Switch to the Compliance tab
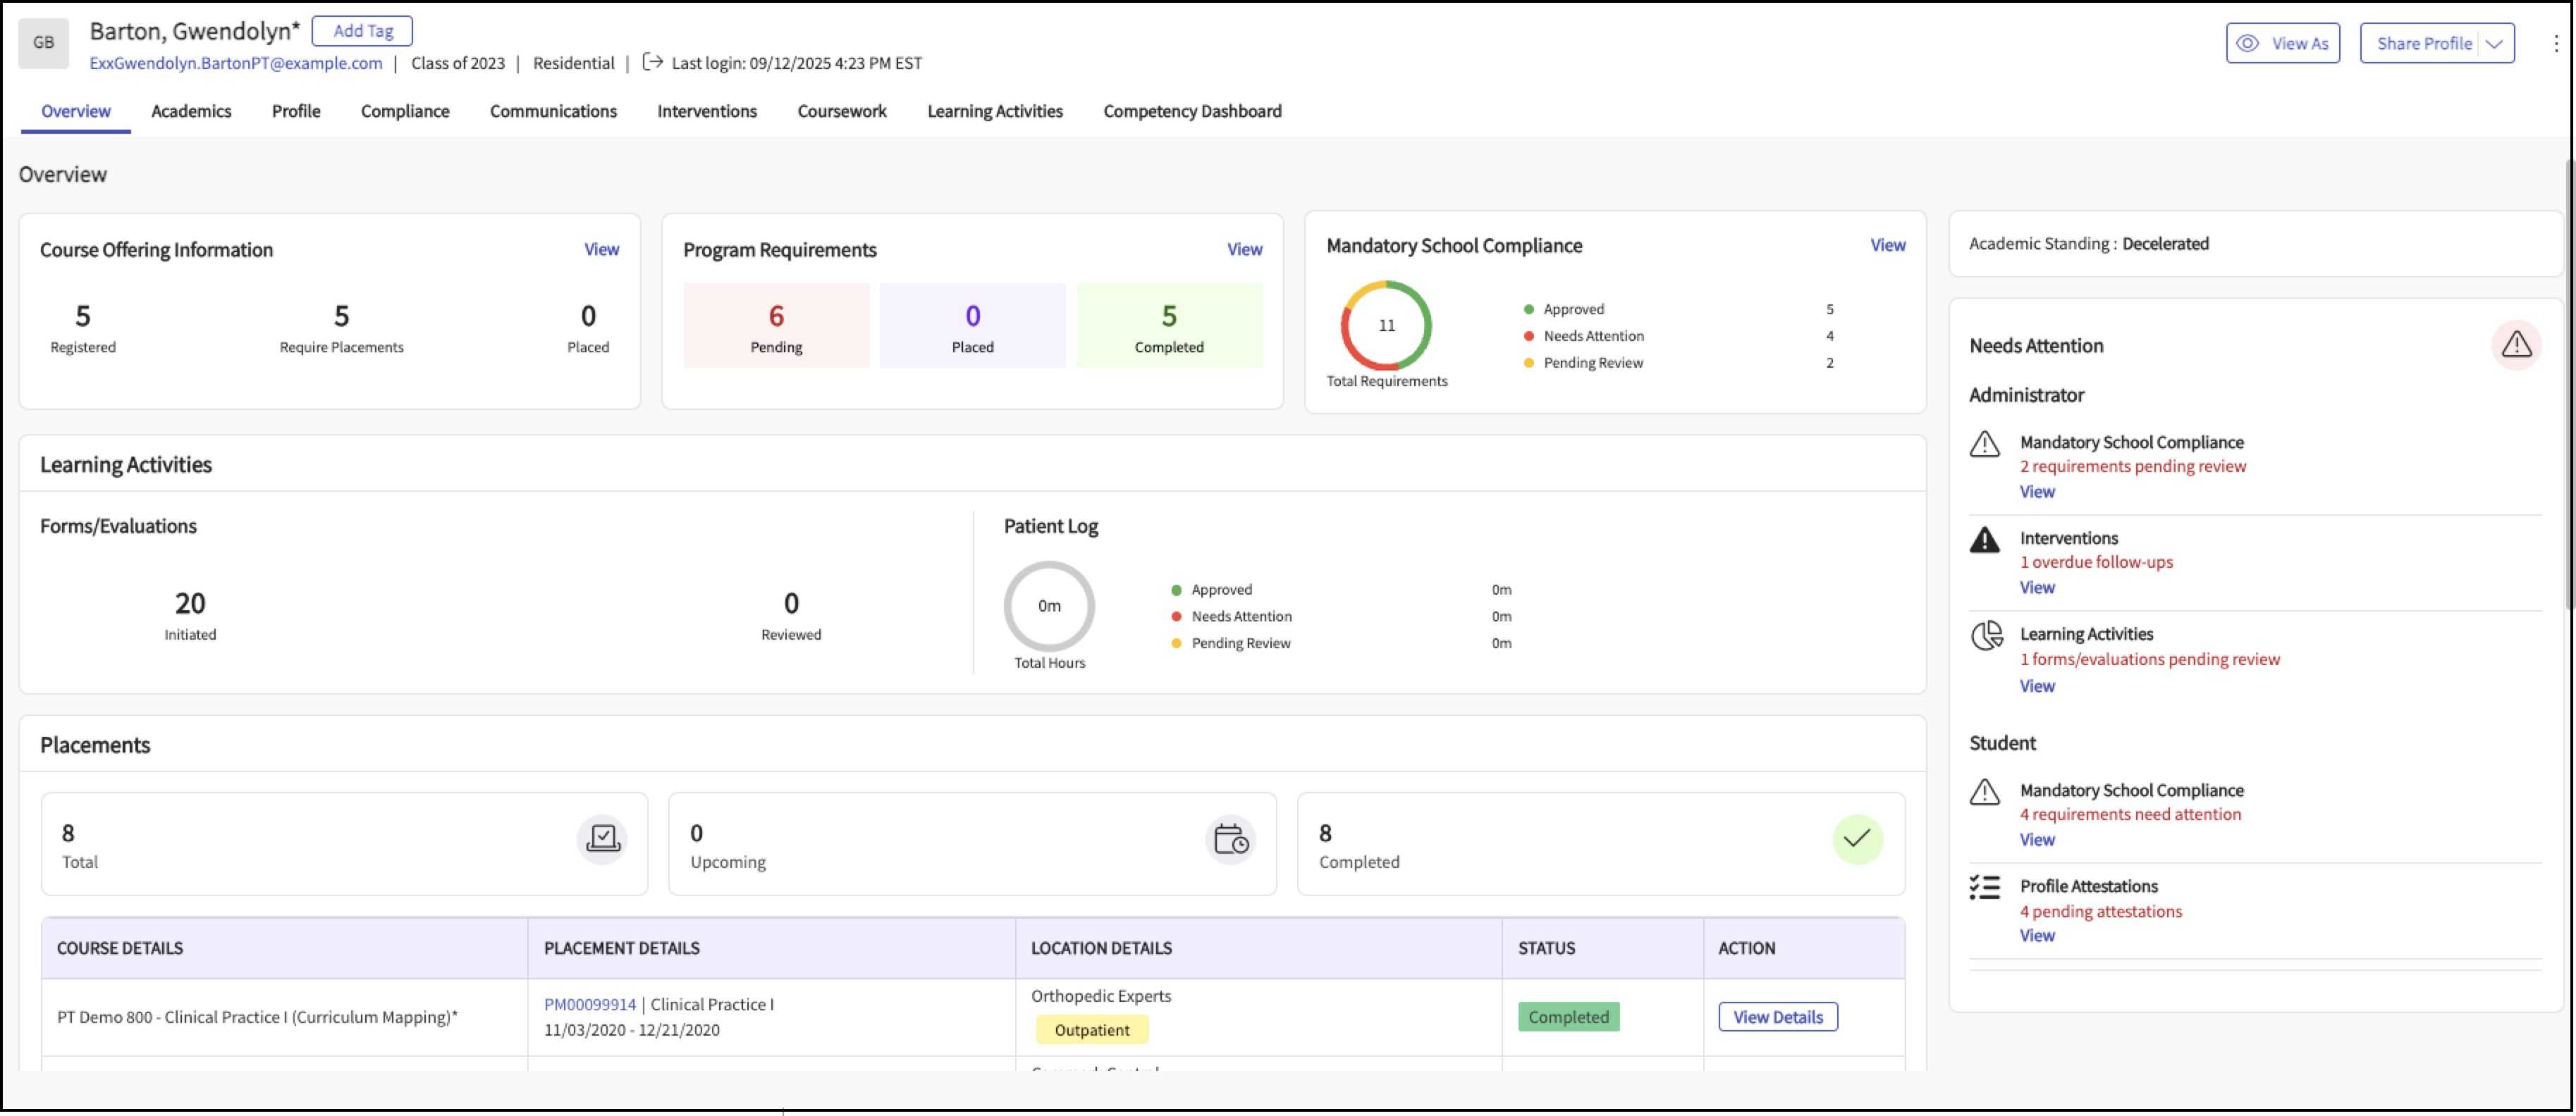This screenshot has height=1116, width=2576. (x=404, y=111)
